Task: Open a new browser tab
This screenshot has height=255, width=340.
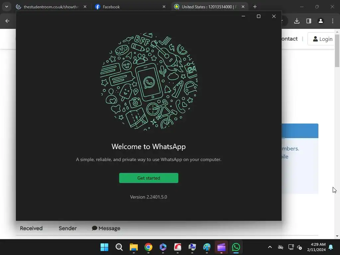Action: (x=255, y=7)
